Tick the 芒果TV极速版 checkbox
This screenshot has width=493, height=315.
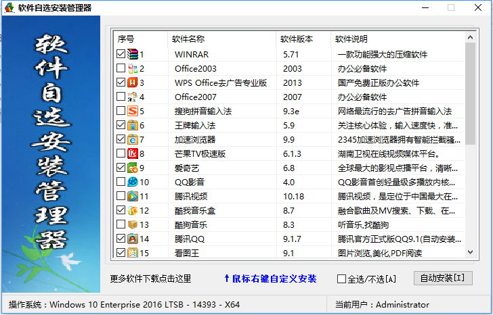point(121,153)
